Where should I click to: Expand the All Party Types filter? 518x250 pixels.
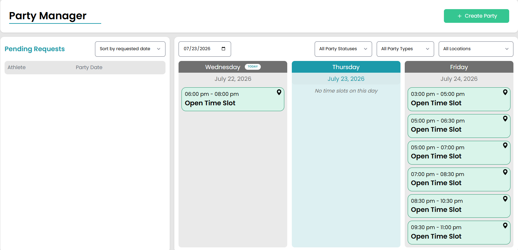pyautogui.click(x=405, y=49)
